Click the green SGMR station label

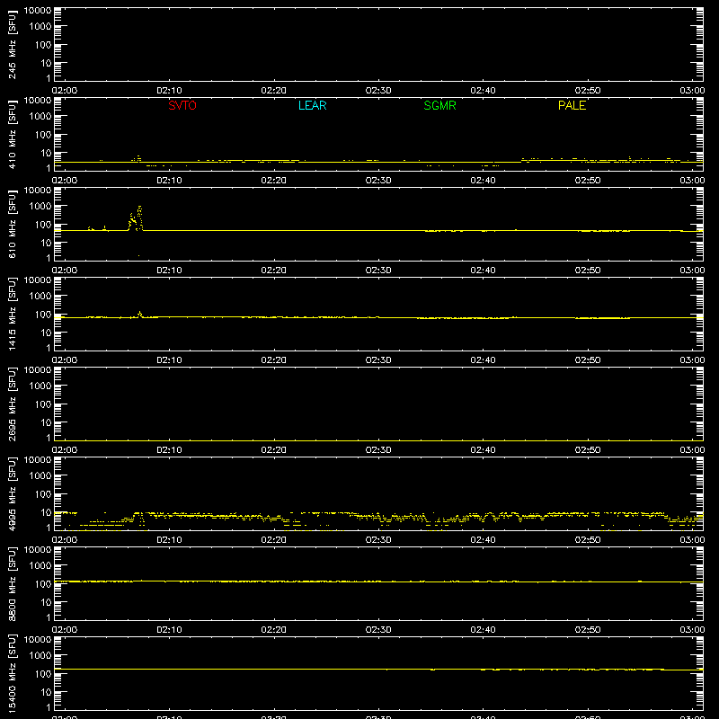click(x=439, y=105)
